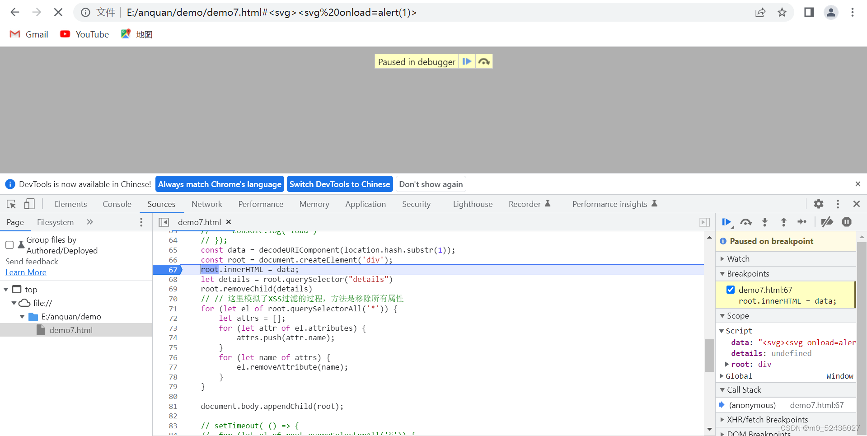Bookmark this page with star
The width and height of the screenshot is (867, 436).
782,12
